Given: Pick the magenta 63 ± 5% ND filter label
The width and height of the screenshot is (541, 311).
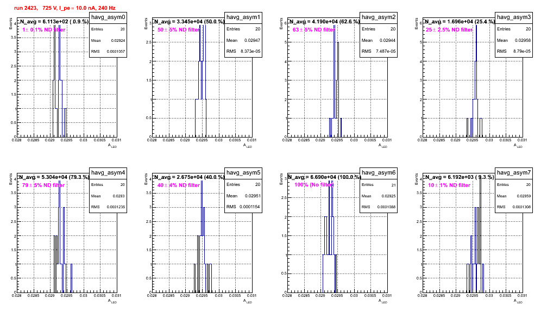Looking at the screenshot, I should pos(314,30).
